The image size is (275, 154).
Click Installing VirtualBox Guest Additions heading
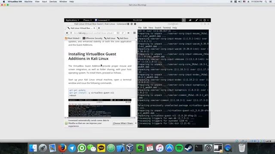coord(92,56)
